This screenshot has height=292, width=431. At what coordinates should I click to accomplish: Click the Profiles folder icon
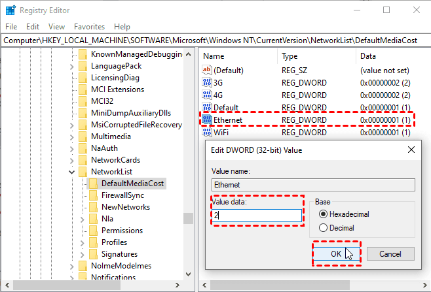click(93, 242)
